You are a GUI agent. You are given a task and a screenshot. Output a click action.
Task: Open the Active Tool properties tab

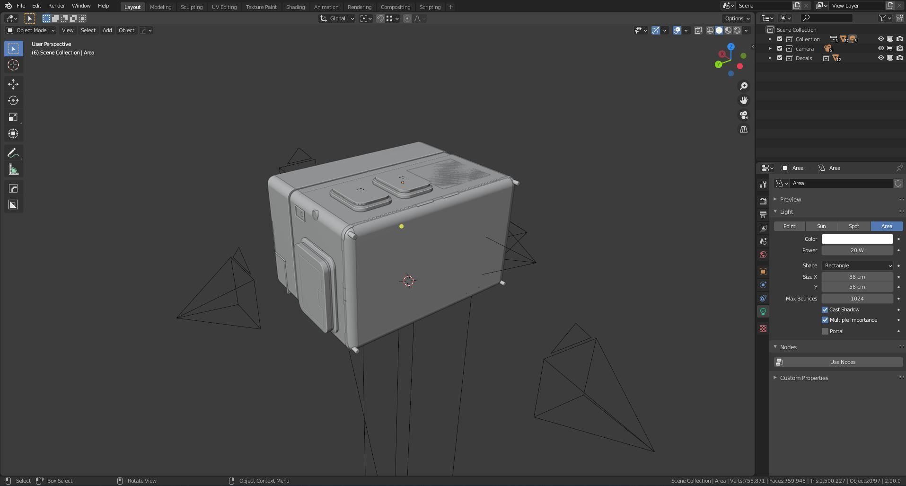tap(763, 184)
